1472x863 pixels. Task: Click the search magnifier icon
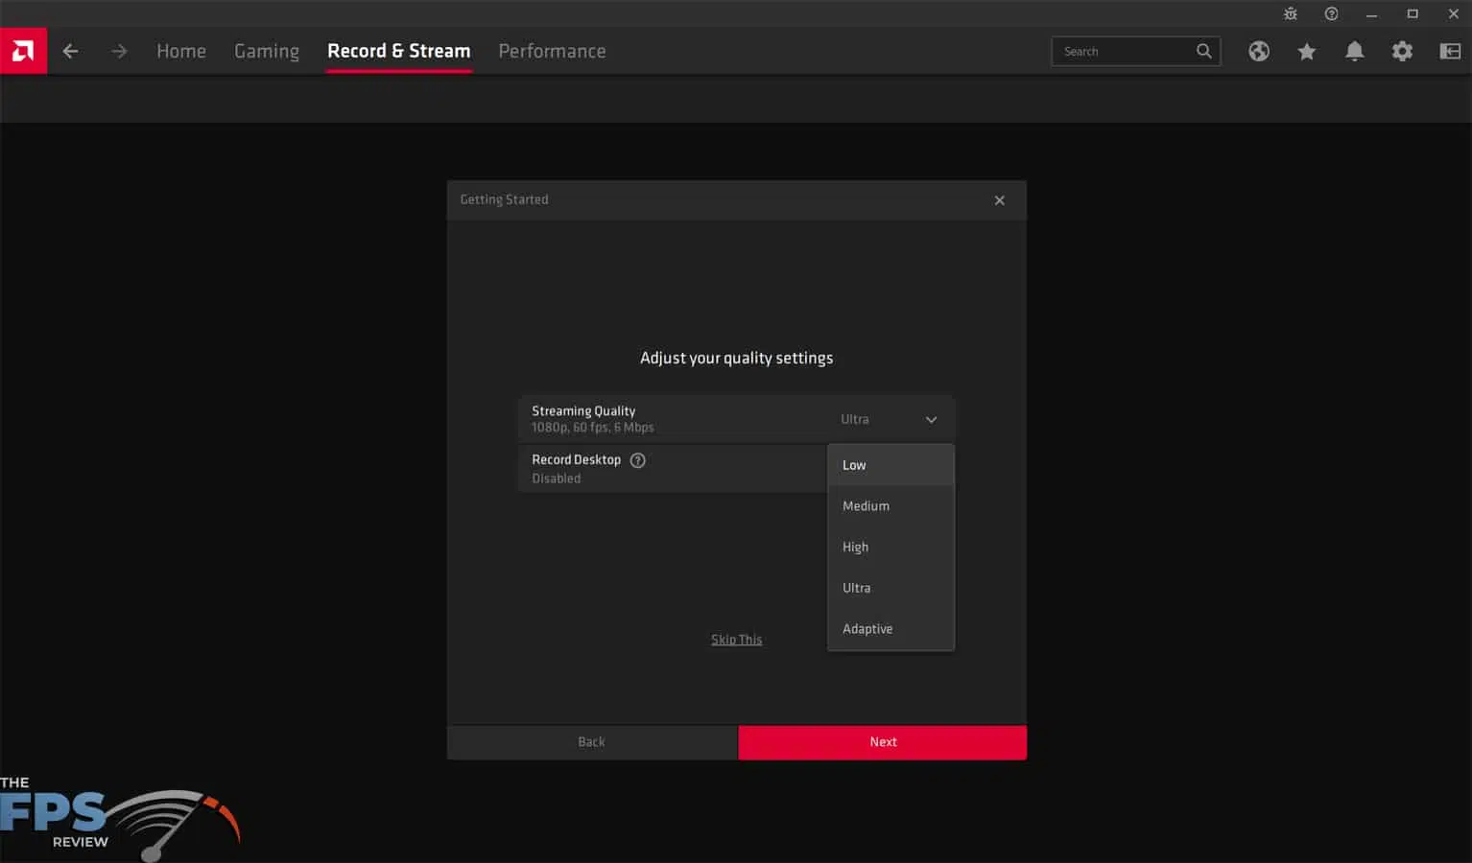1203,51
